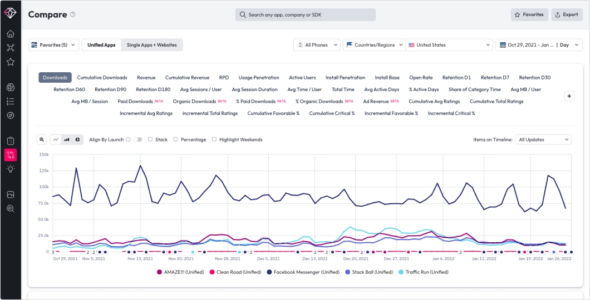Switch to the pie chart view icon

coord(77,139)
